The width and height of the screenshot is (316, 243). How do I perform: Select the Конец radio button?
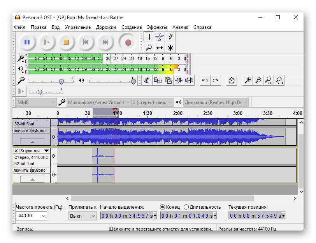163,207
